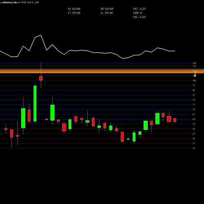Select the tallest green candlestick
The image size is (204, 204).
pos(35,104)
